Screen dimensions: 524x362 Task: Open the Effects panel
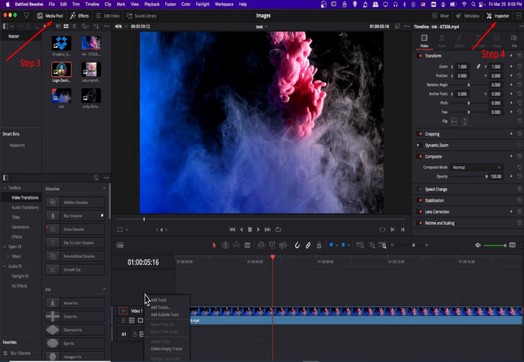coord(80,15)
